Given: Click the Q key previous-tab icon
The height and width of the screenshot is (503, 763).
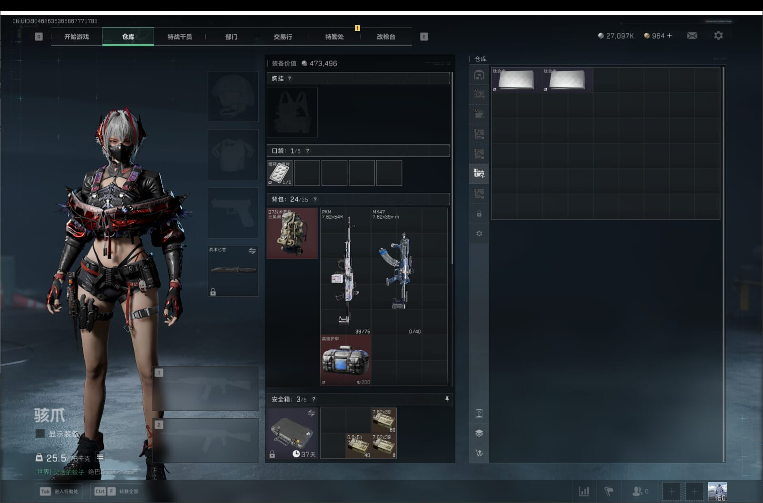Looking at the screenshot, I should click(x=39, y=37).
